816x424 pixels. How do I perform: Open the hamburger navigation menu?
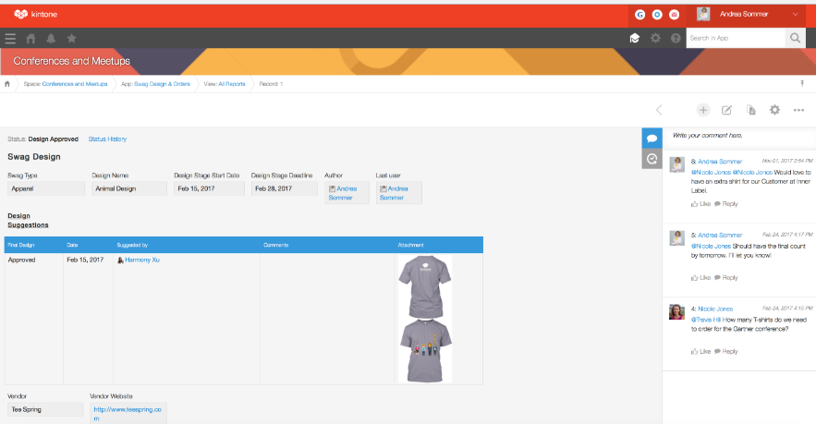point(11,38)
